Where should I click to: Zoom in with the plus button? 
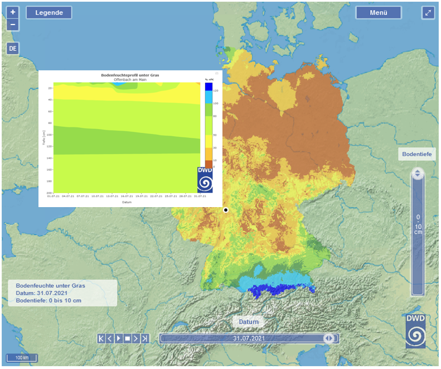coord(13,12)
